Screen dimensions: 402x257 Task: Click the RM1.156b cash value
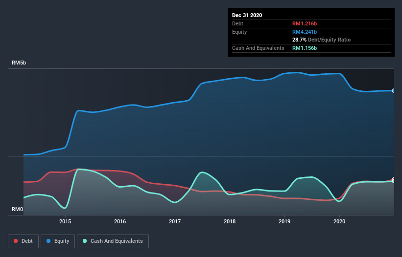[305, 48]
